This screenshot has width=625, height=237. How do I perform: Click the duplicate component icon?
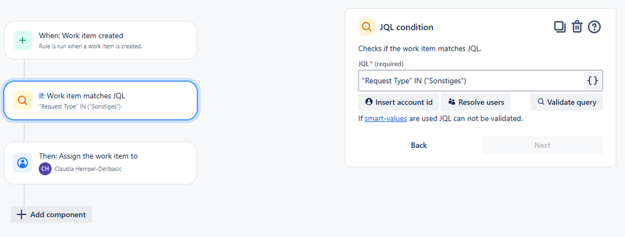pyautogui.click(x=560, y=27)
